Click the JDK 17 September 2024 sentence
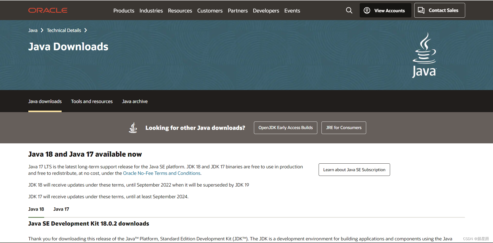The width and height of the screenshot is (493, 243). click(x=108, y=197)
